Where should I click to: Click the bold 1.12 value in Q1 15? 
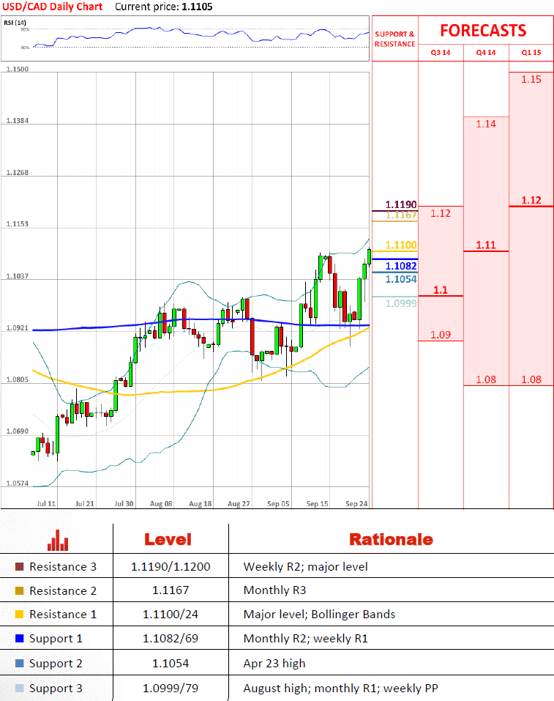tap(531, 200)
